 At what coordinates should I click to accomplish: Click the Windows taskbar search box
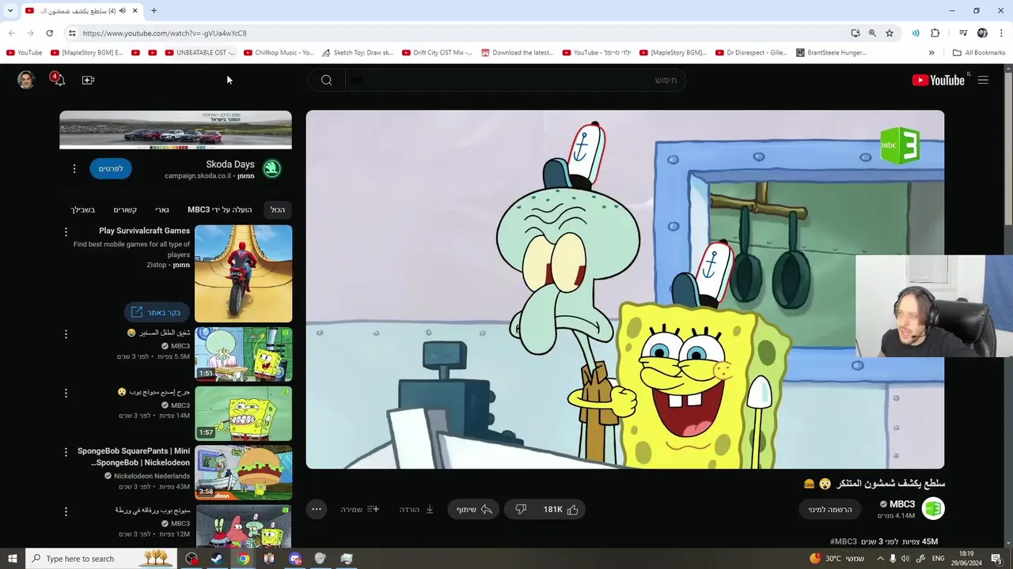[x=100, y=559]
